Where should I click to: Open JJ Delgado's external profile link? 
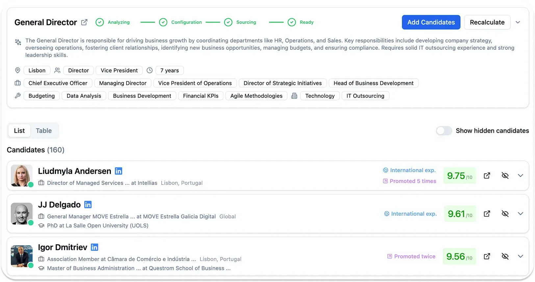point(487,214)
